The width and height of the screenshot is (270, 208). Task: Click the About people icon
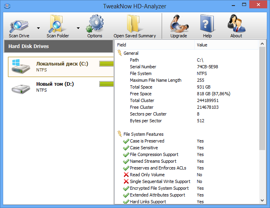click(236, 24)
